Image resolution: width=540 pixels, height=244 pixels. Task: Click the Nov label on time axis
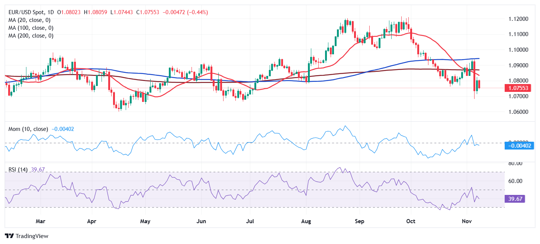(x=467, y=221)
